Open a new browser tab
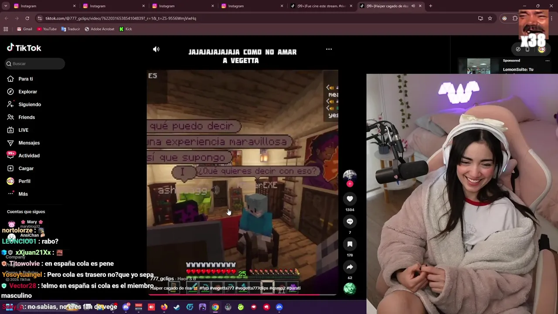Viewport: 558px width, 314px height. (430, 6)
